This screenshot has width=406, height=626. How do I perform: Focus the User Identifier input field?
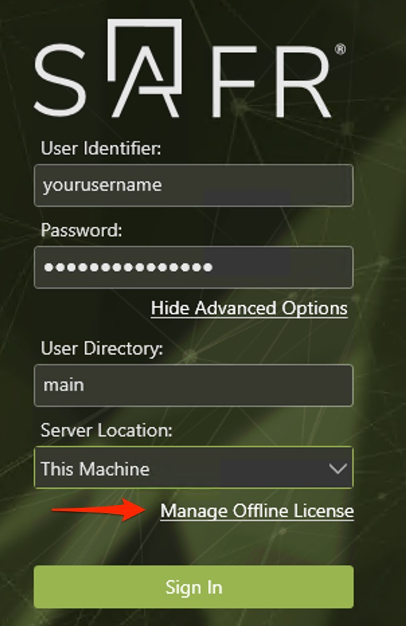coord(193,185)
